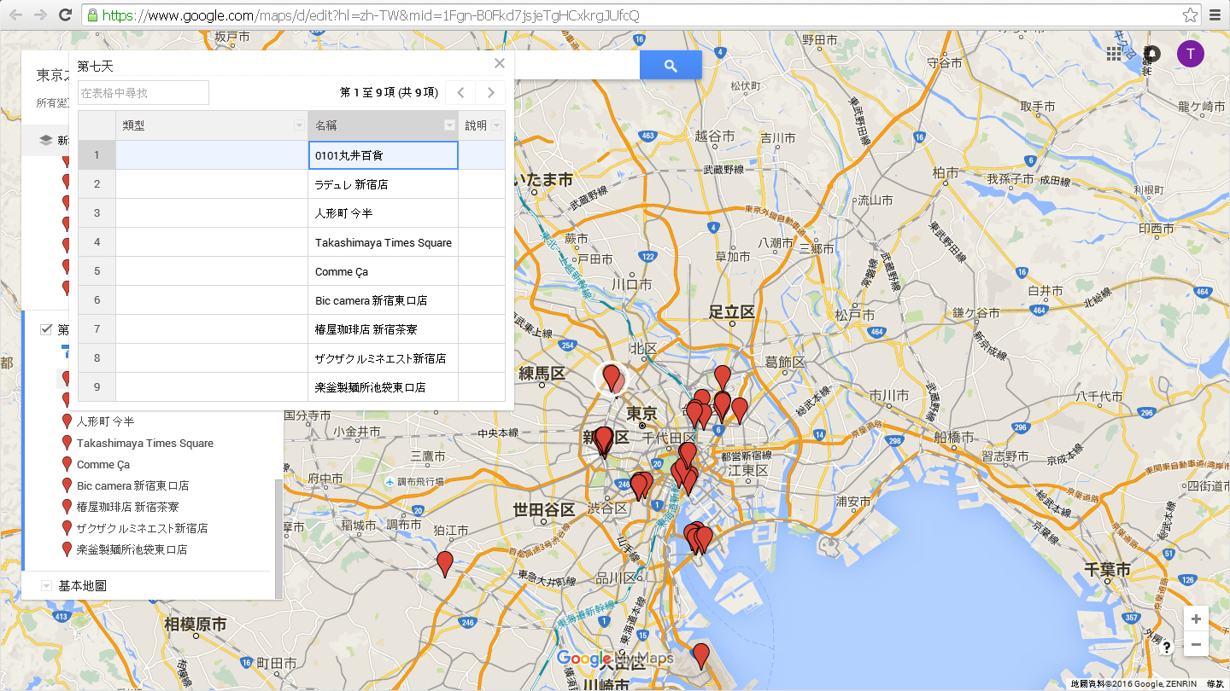Click the left panel vertical scrollbar

(x=278, y=537)
